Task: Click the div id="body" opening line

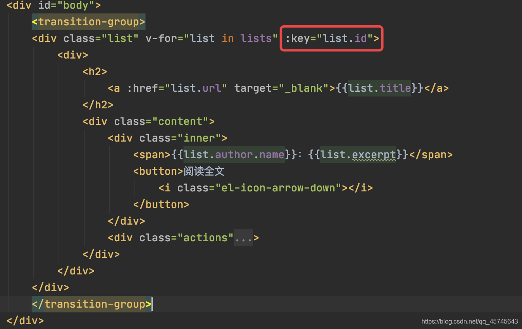Action: pos(54,6)
